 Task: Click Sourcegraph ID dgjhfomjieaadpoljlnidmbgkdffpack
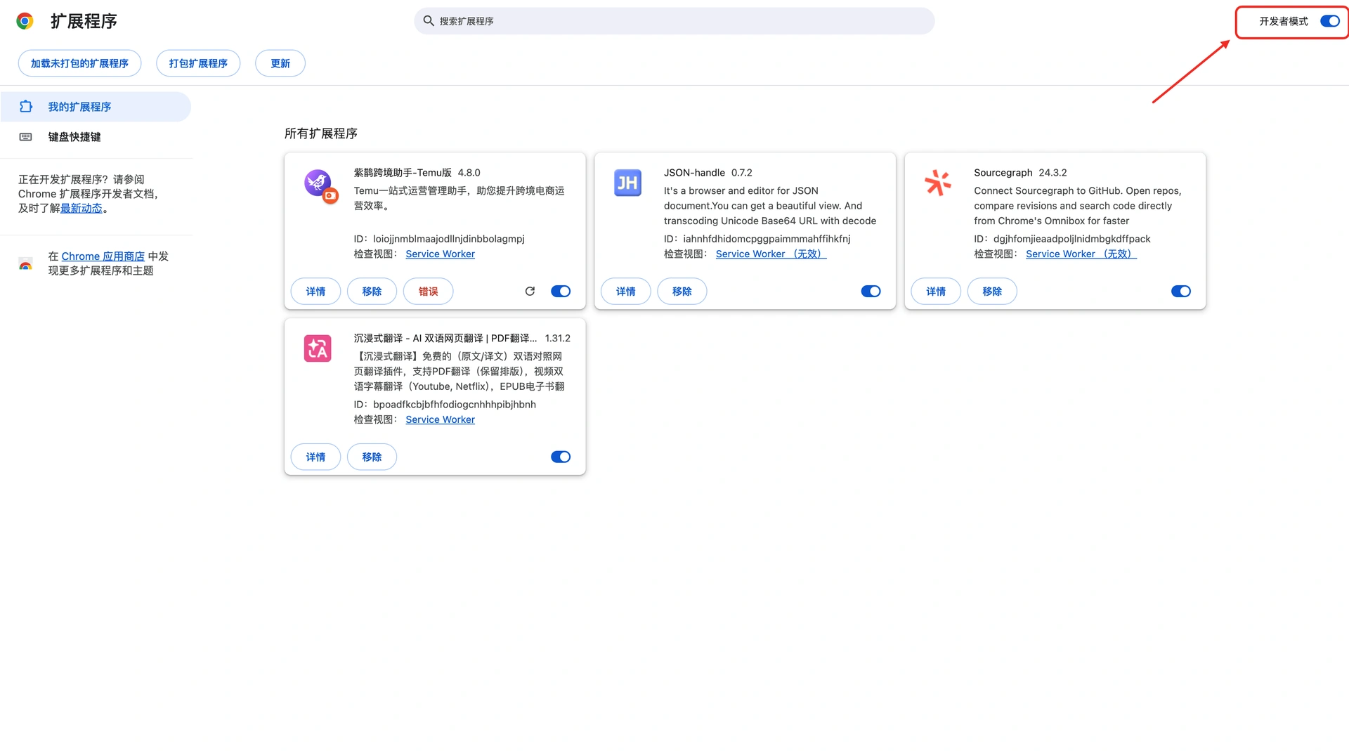(1071, 239)
